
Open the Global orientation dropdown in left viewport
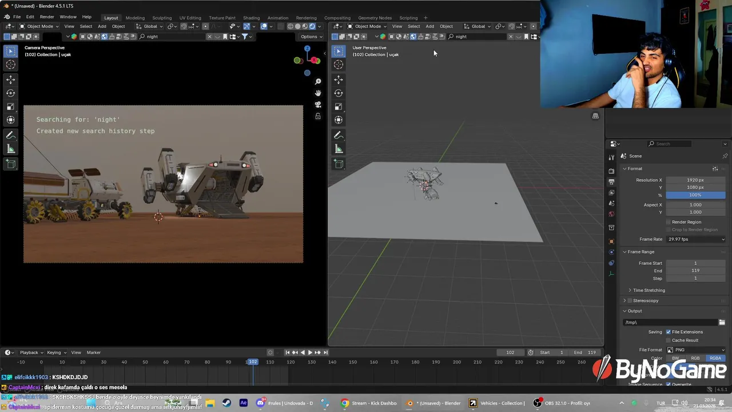coord(150,26)
